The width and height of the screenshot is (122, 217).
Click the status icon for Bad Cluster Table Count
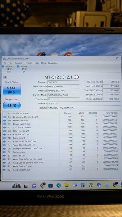pos(5,142)
